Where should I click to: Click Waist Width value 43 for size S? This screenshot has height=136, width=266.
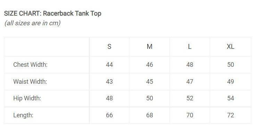[x=109, y=82]
